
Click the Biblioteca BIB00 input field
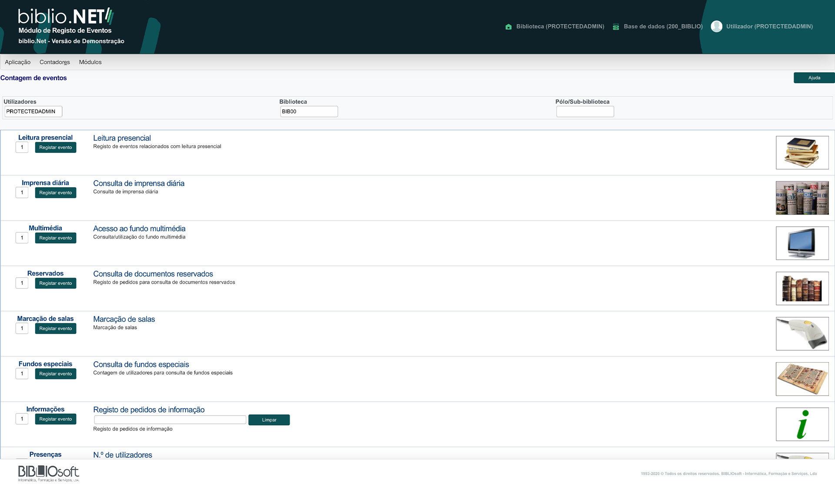click(309, 111)
